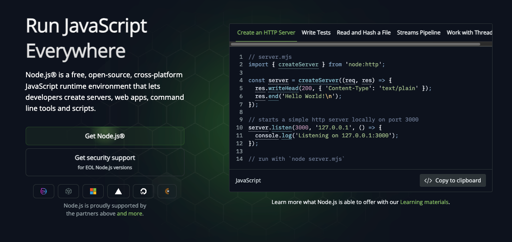
Task: Open the gray cube-in-circle partner logo
Action: tap(68, 191)
